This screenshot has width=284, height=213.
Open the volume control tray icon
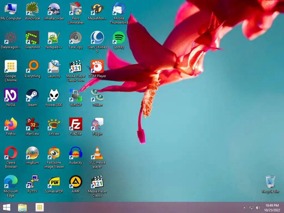[x=258, y=208]
